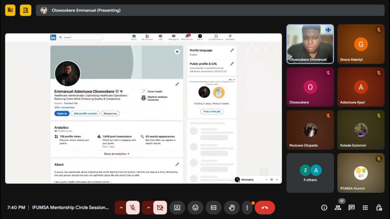Play the name pronunciation speaker icon

(122, 92)
